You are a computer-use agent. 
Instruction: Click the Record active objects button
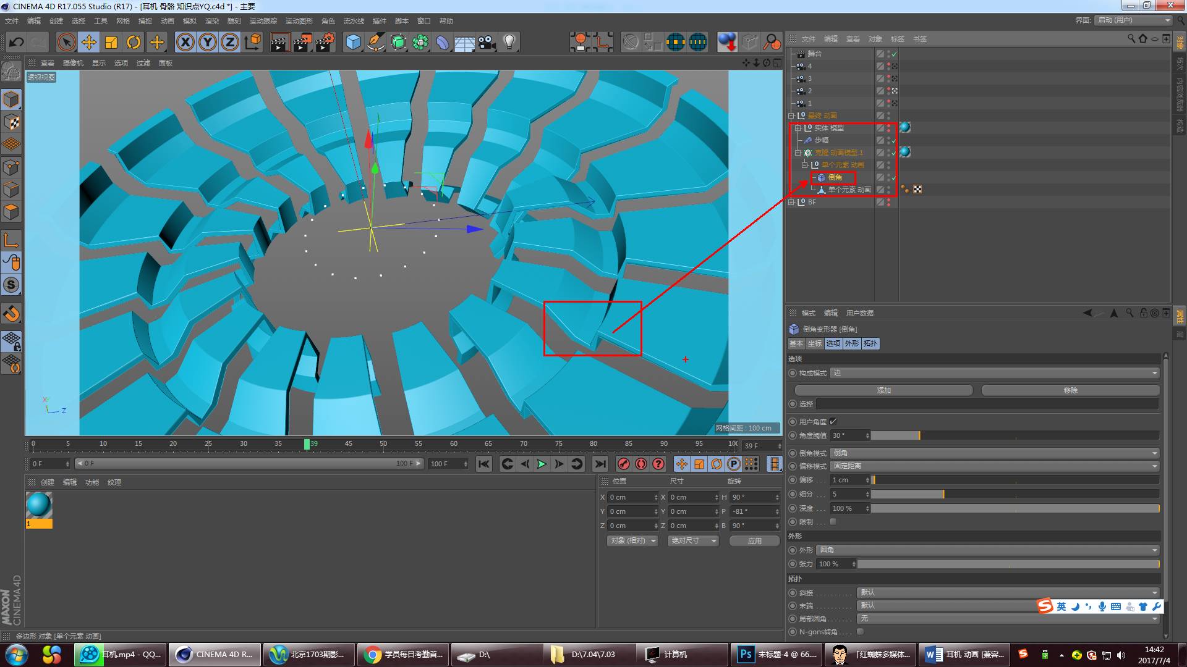[x=624, y=464]
